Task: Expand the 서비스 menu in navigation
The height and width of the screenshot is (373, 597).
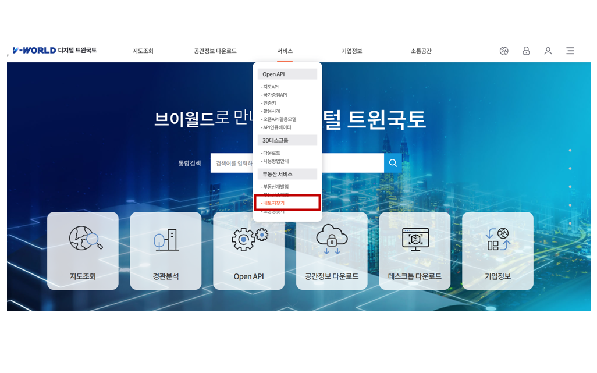Action: (x=285, y=51)
